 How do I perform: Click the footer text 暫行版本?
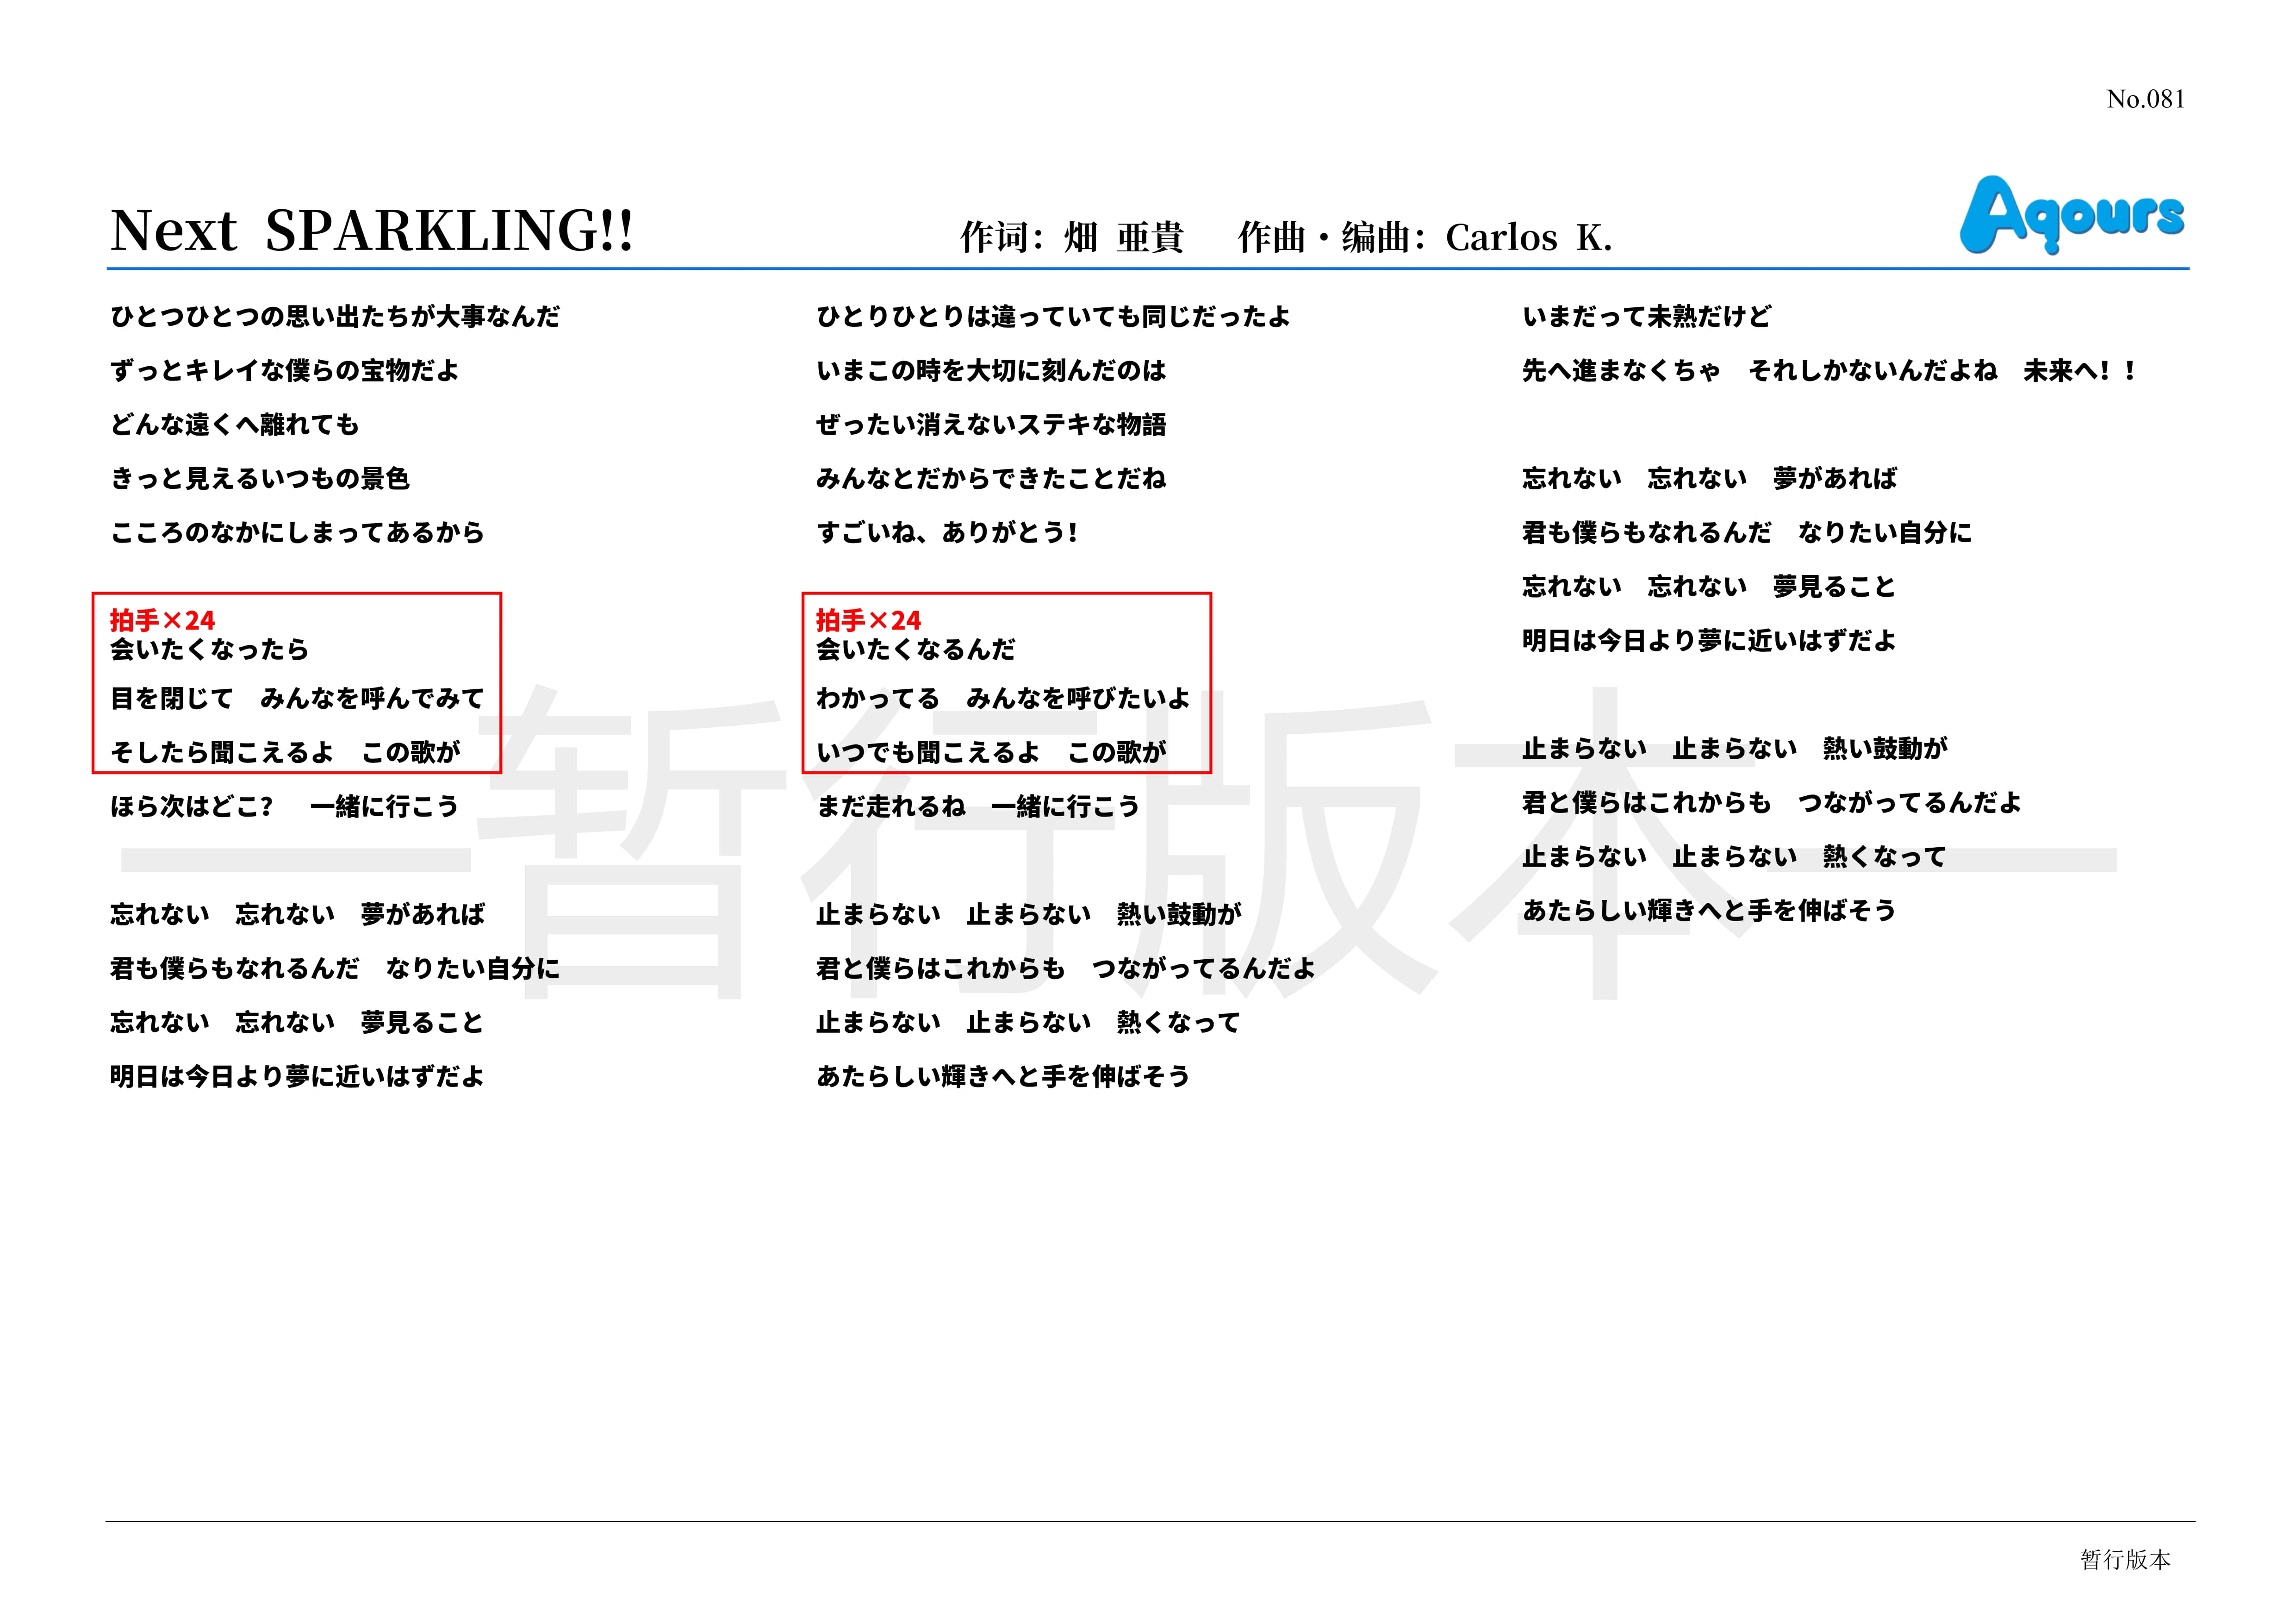pos(2125,1559)
